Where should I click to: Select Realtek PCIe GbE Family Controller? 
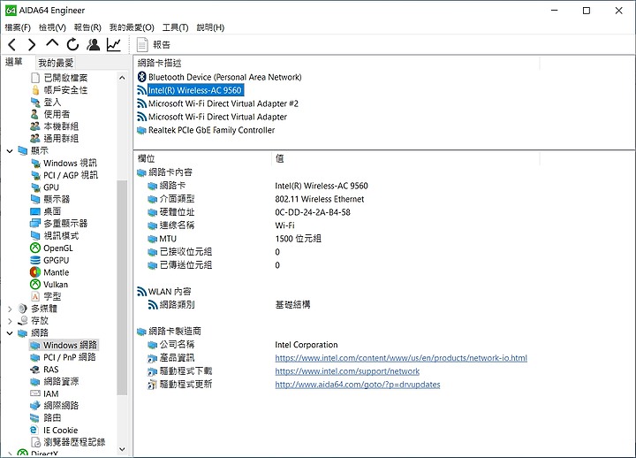coord(206,130)
